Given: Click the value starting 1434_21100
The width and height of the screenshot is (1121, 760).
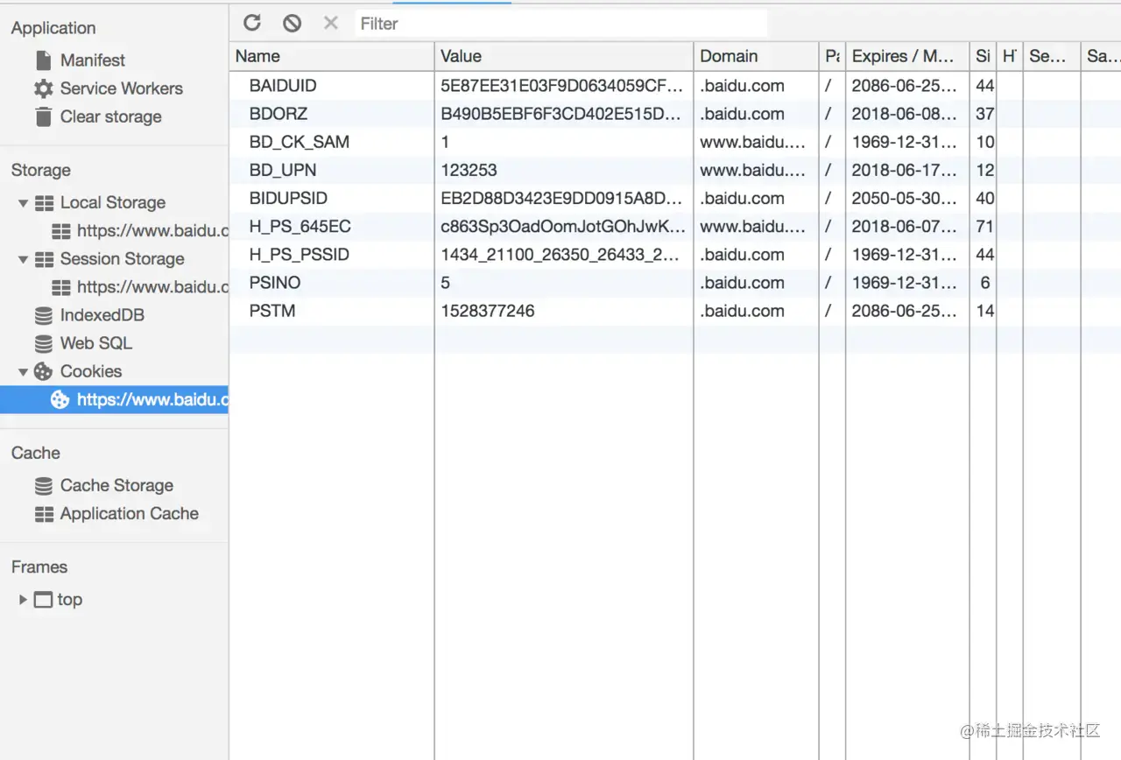Looking at the screenshot, I should click(560, 255).
